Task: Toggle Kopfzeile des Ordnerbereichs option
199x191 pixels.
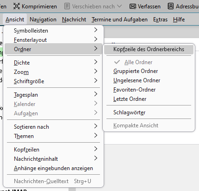Action: tap(149, 49)
